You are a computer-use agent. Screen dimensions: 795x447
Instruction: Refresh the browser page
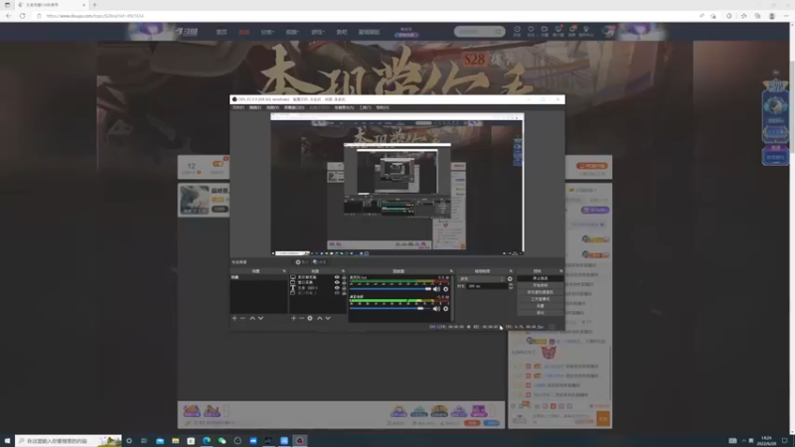tap(22, 16)
